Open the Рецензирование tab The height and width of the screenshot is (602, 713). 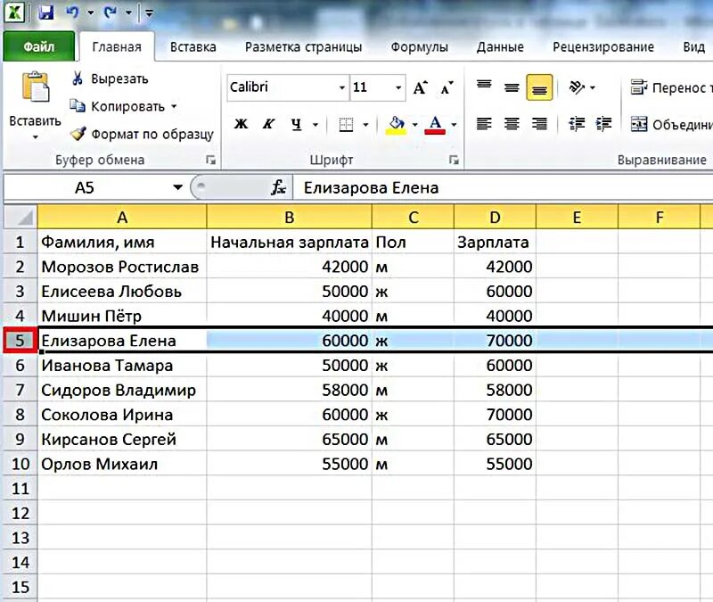point(603,46)
